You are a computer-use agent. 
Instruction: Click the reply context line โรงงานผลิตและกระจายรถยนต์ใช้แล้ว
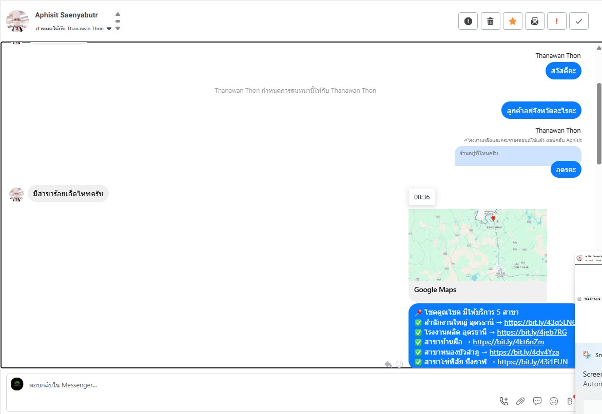click(522, 140)
